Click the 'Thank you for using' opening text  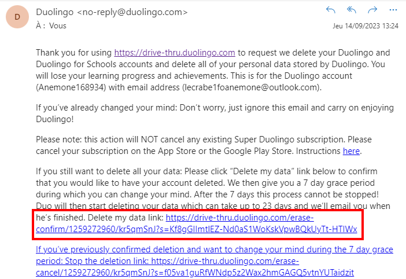(74, 53)
